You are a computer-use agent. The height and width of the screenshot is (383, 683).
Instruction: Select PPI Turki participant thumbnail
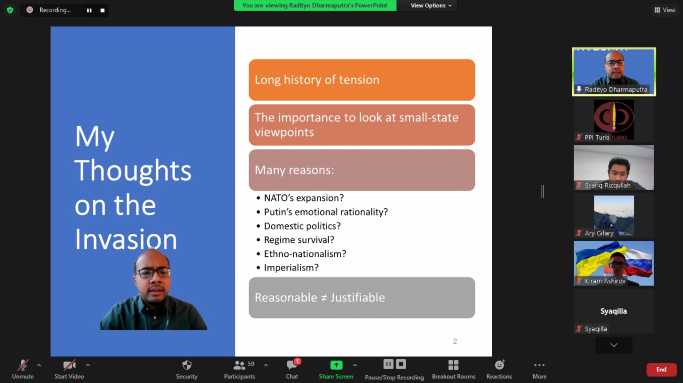click(614, 120)
